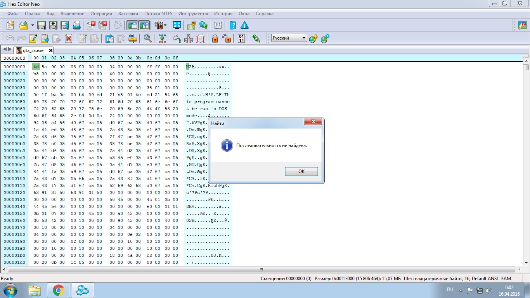530x298 pixels.
Task: Toggle the ЗАМ overwrite mode indicator
Action: 506,279
